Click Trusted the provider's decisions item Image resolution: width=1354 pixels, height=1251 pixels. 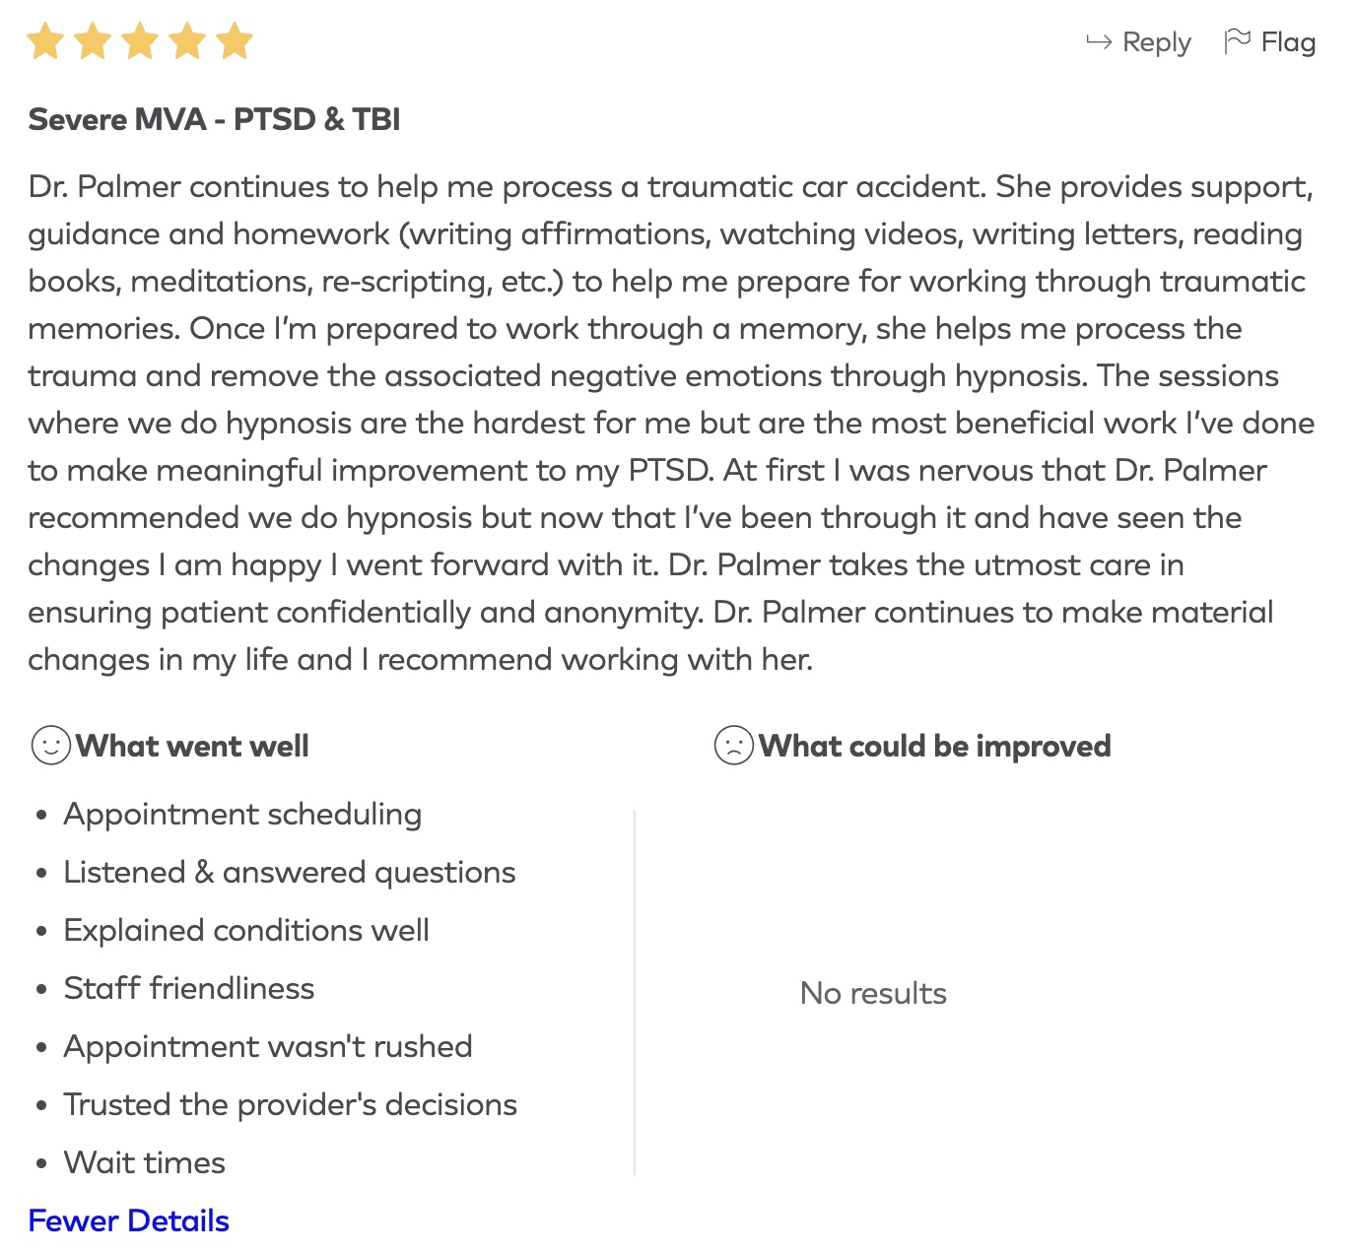click(290, 1104)
